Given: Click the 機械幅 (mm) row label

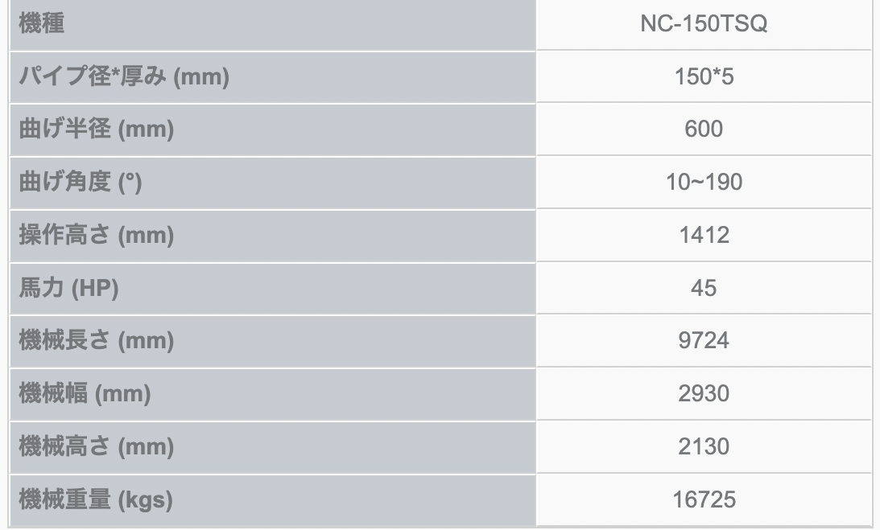Looking at the screenshot, I should tap(85, 393).
